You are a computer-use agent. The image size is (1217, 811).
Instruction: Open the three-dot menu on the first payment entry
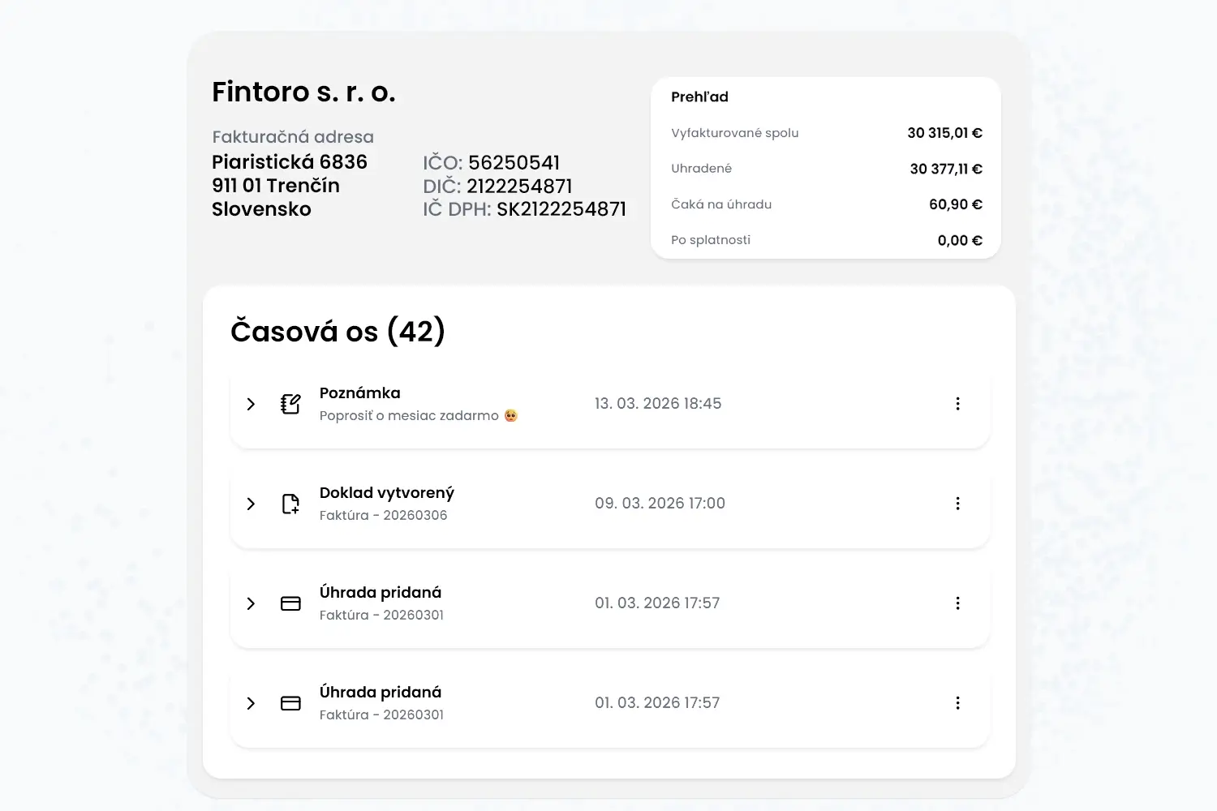pyautogui.click(x=958, y=603)
